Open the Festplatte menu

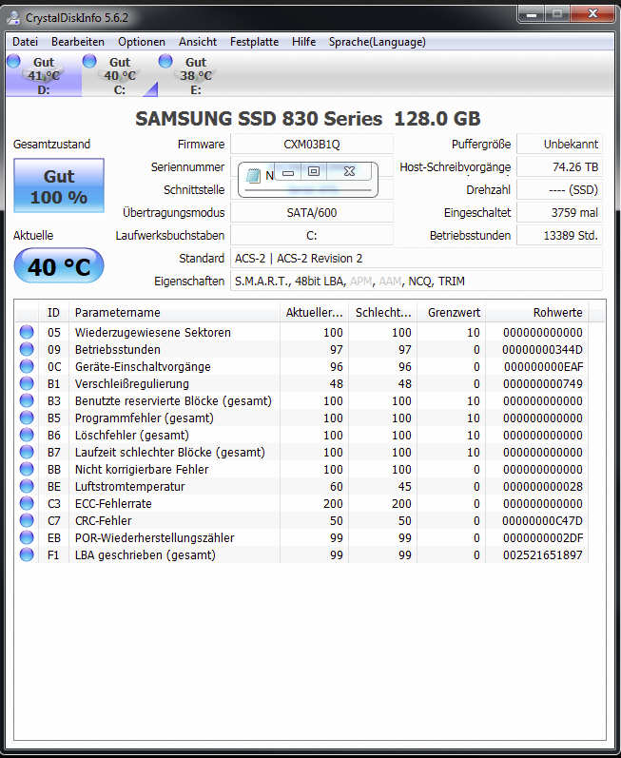pos(254,42)
